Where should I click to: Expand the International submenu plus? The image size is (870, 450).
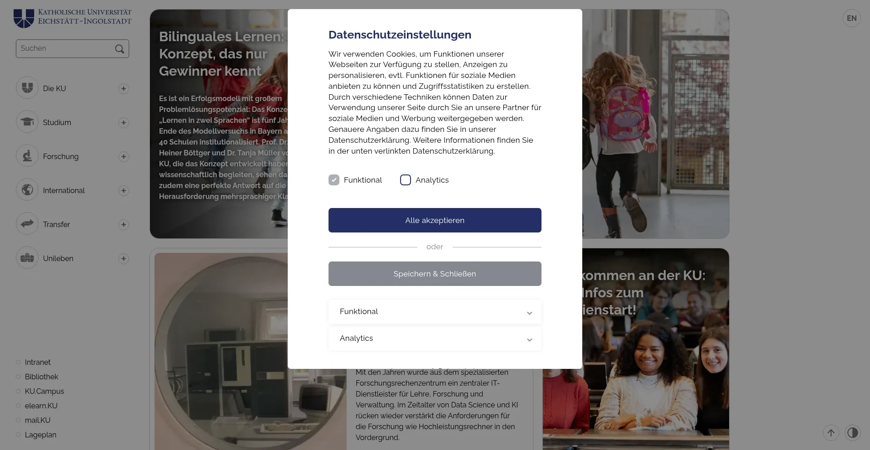(123, 190)
